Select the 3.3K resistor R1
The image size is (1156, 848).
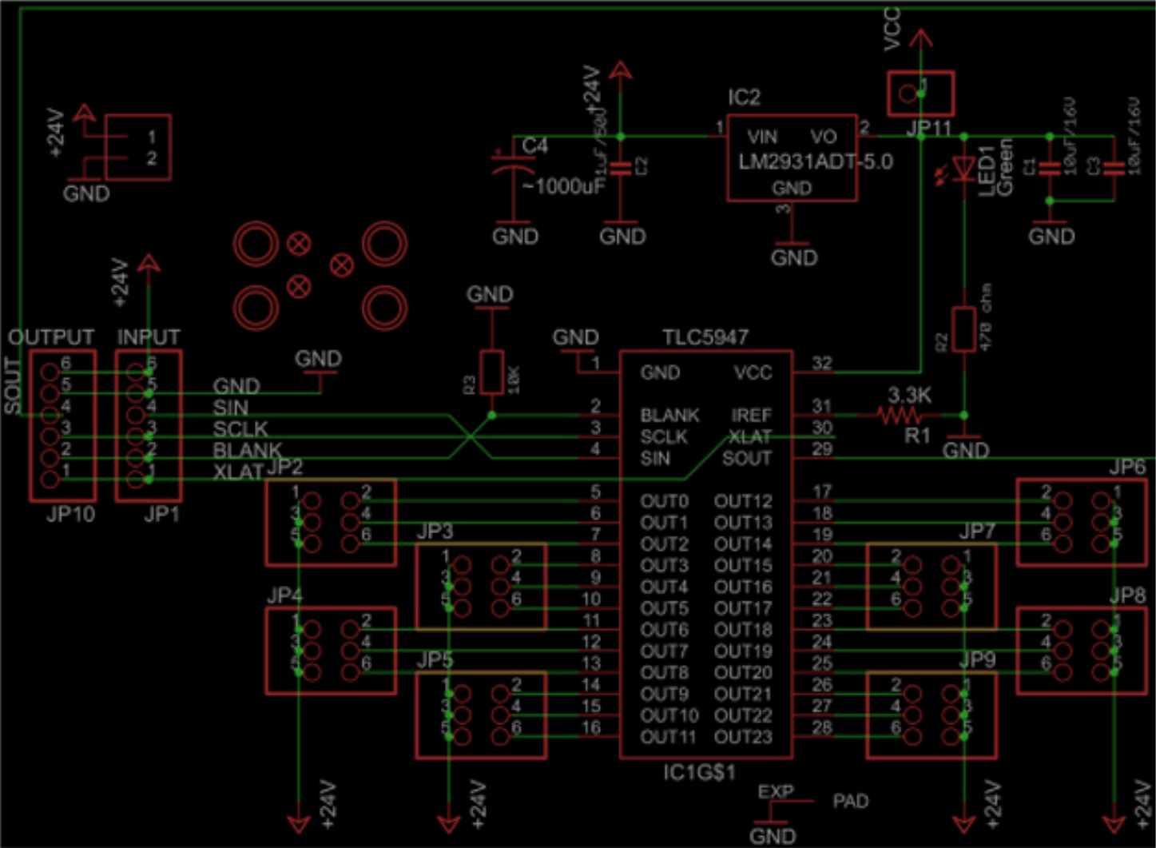click(900, 415)
